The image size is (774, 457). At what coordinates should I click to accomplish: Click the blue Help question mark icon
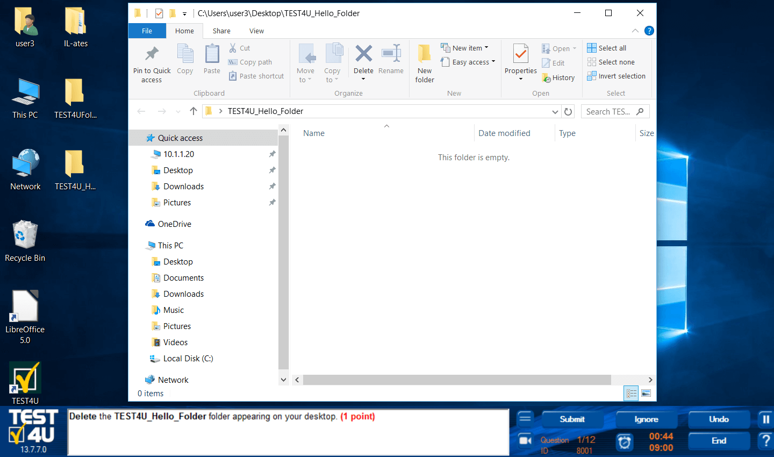pos(649,31)
